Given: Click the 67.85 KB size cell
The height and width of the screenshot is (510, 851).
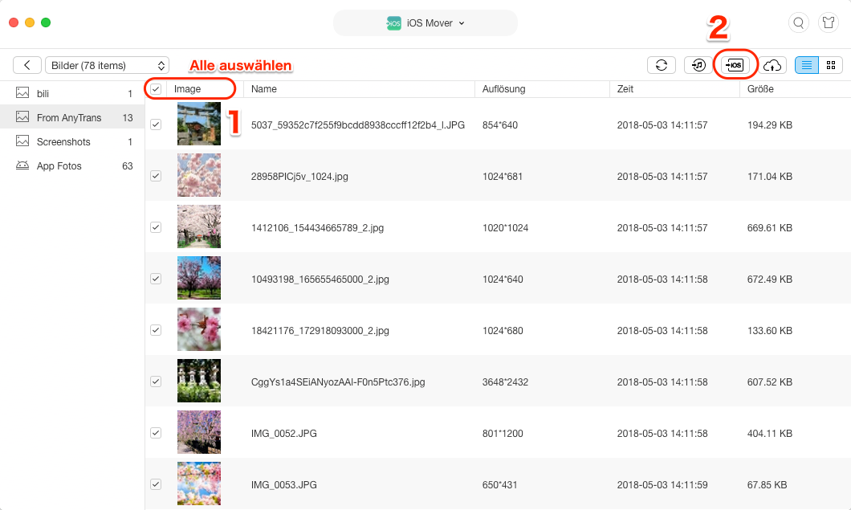Looking at the screenshot, I should [x=767, y=484].
